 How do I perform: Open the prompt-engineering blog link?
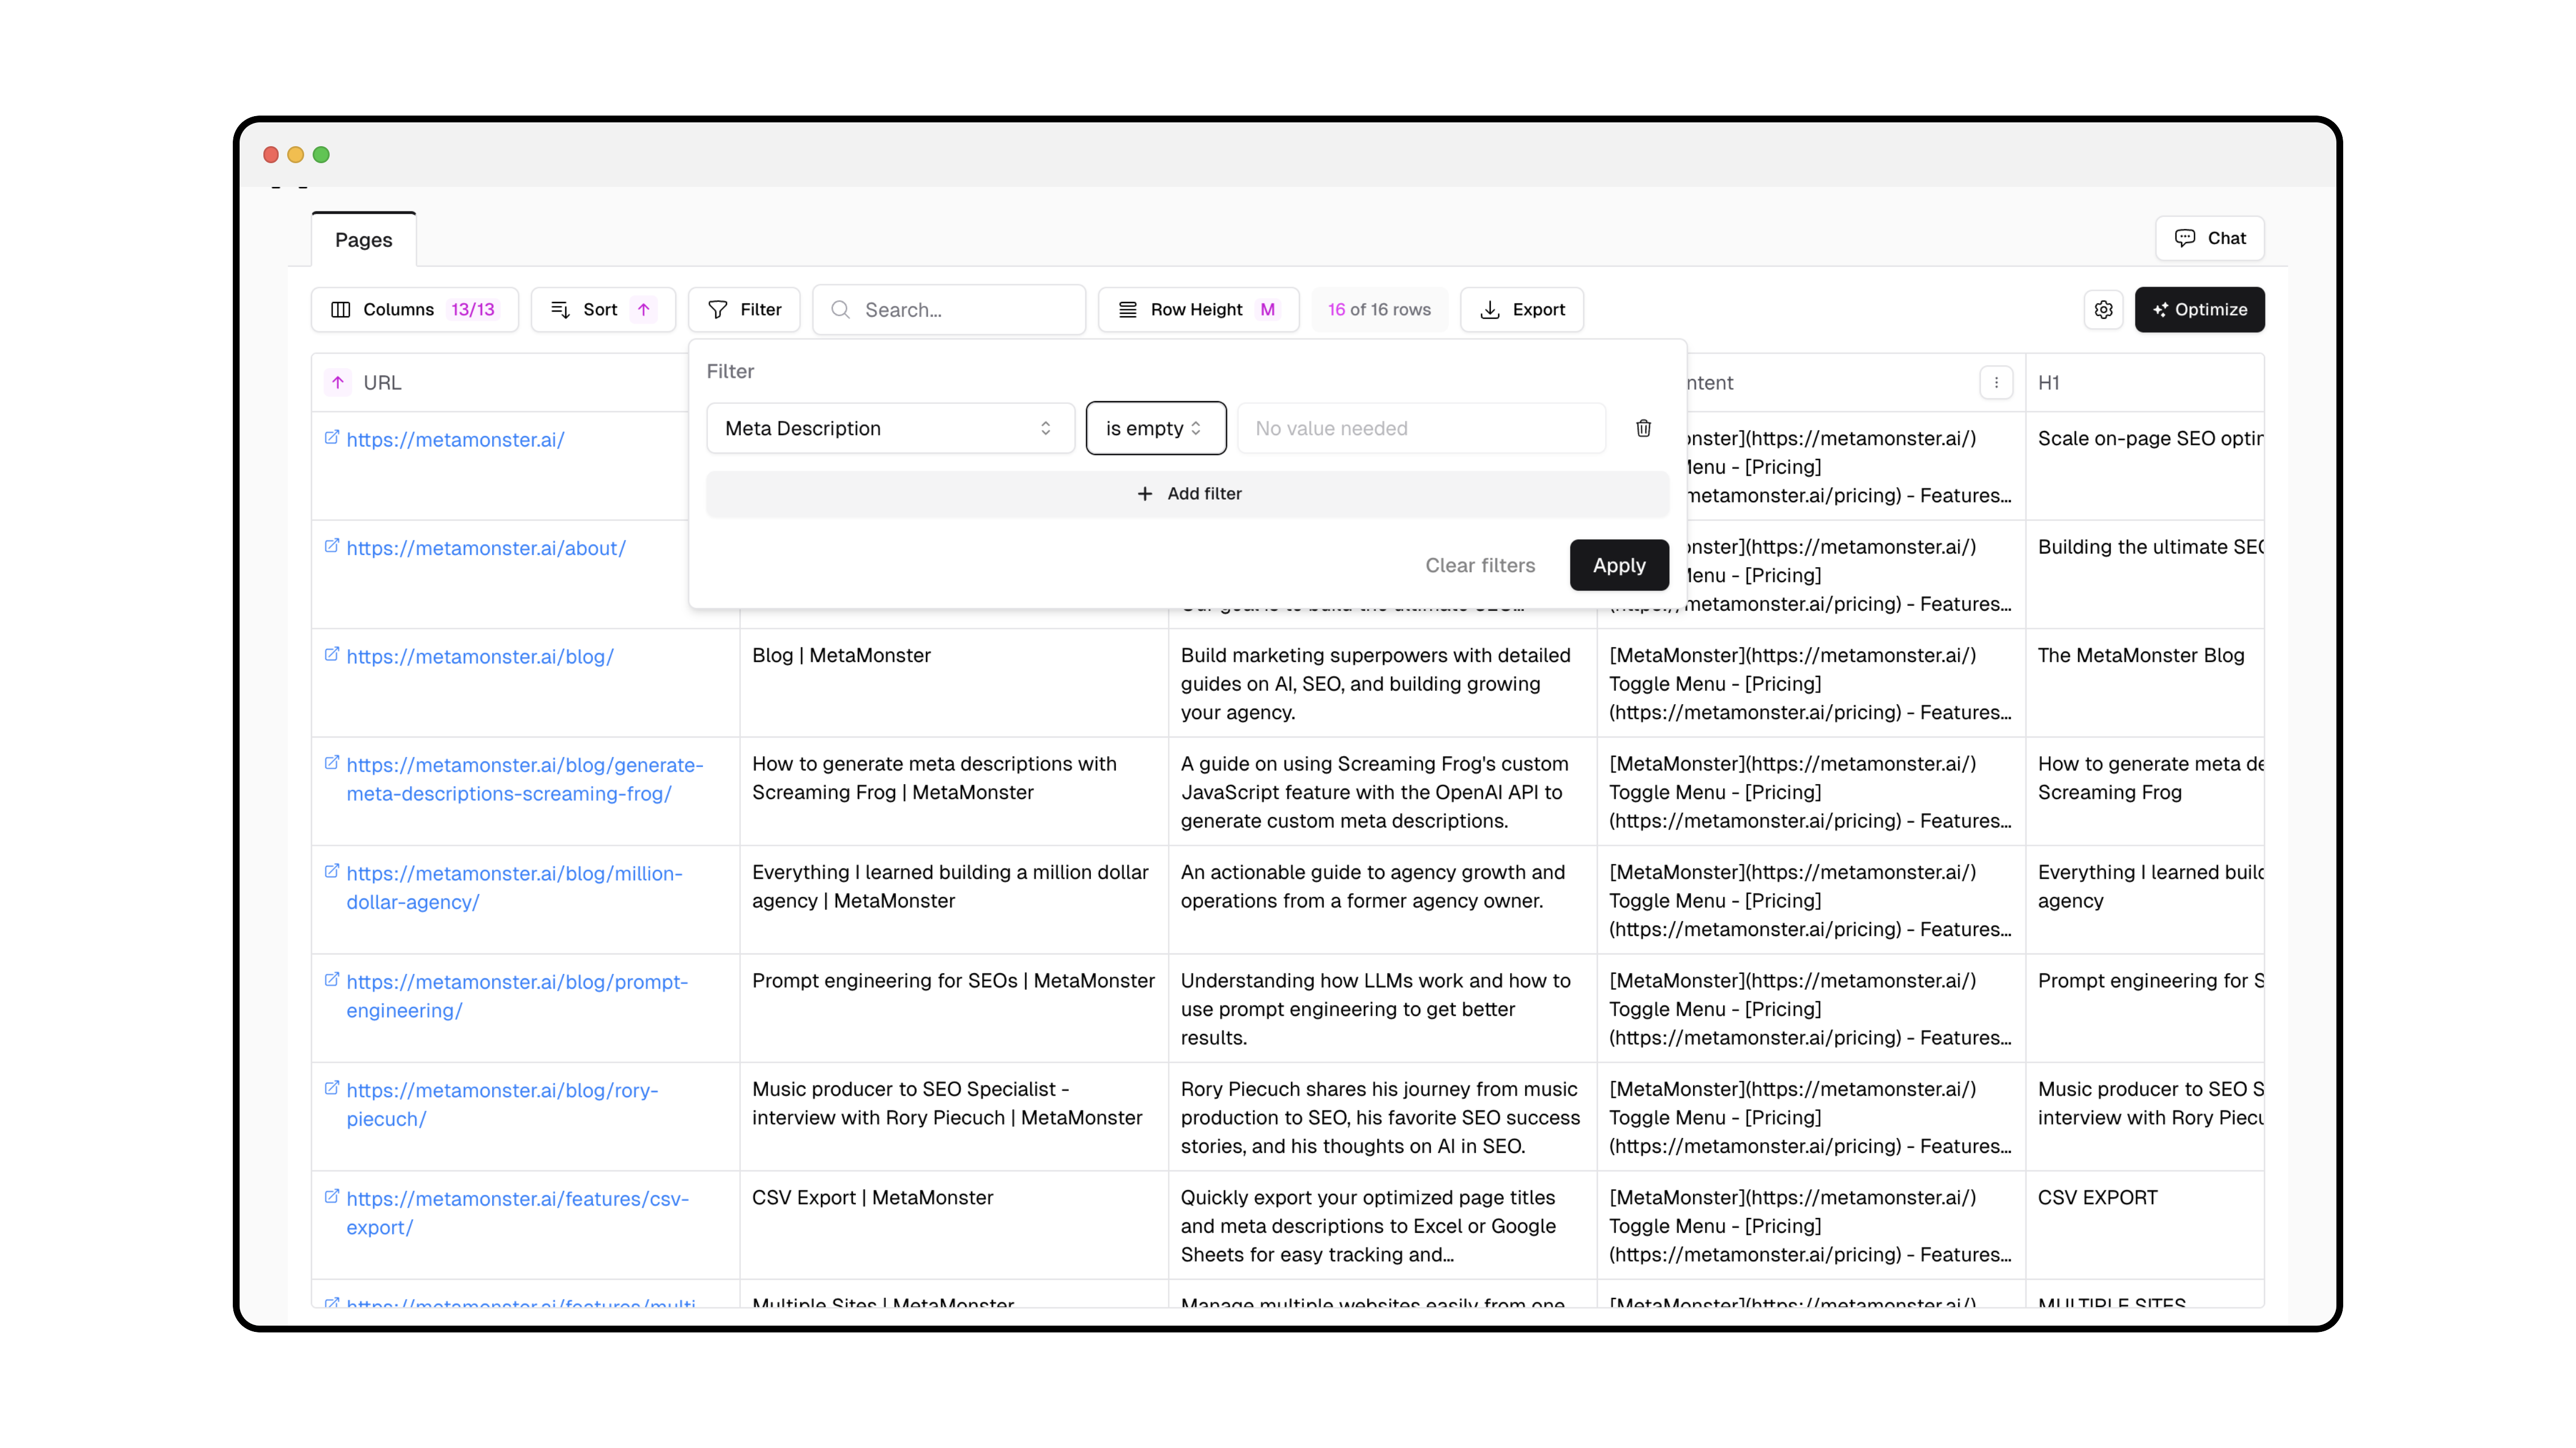point(517,996)
